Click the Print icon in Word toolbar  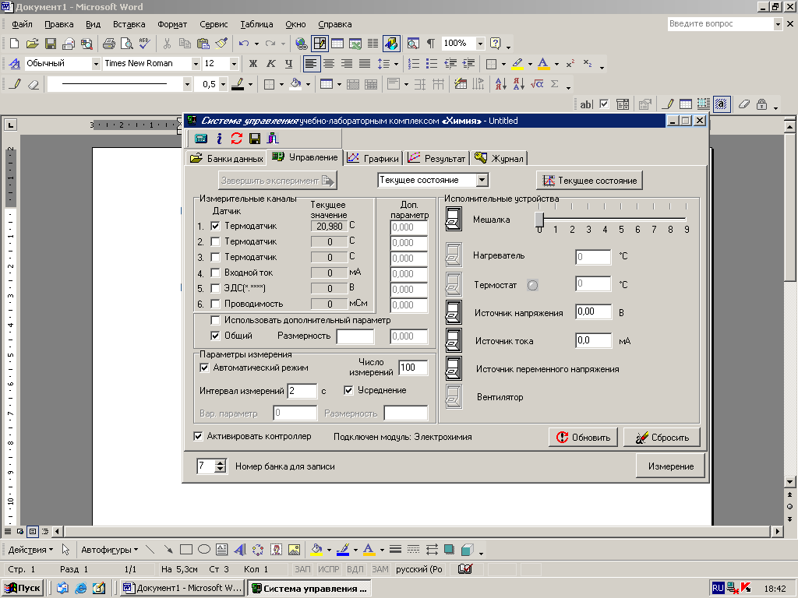click(x=108, y=44)
